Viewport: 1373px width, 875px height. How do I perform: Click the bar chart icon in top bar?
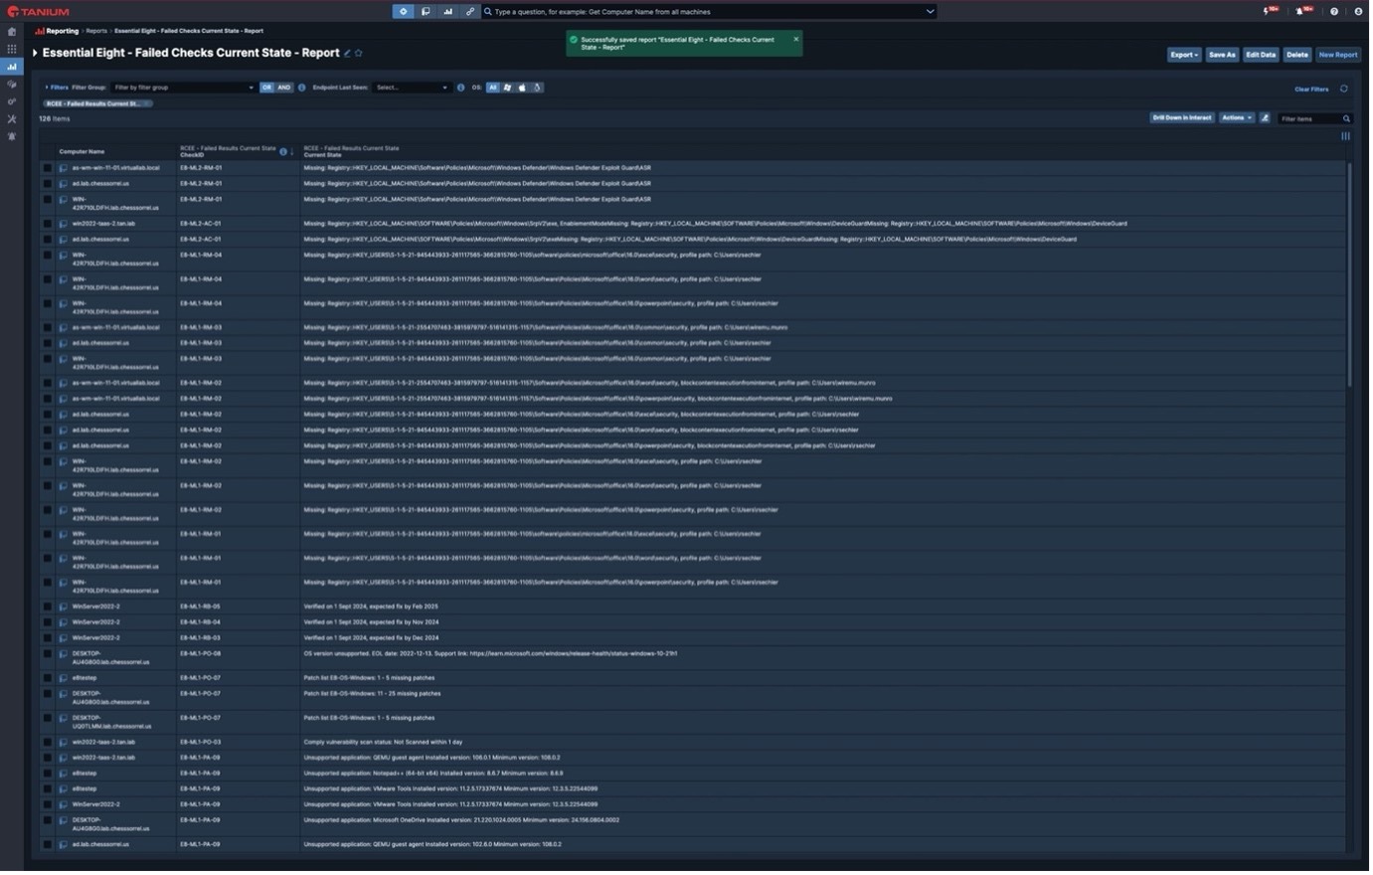click(x=448, y=12)
